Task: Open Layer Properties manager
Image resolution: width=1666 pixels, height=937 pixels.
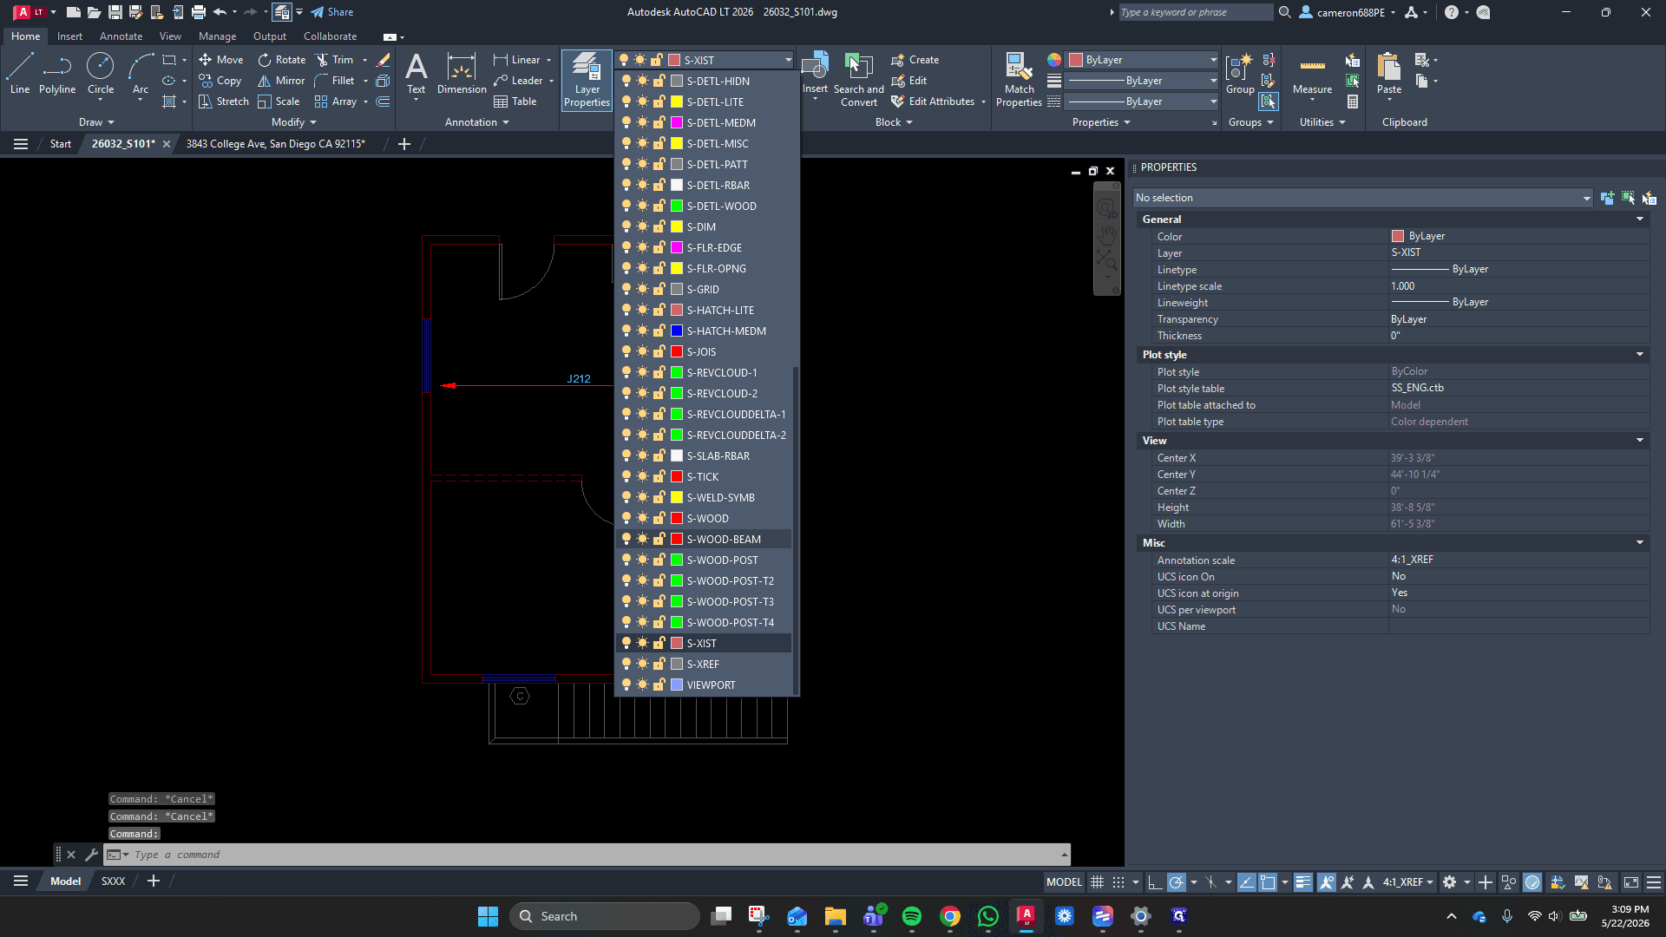Action: pos(587,80)
